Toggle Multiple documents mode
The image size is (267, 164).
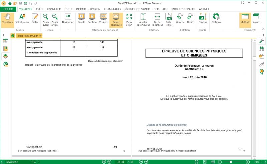click(245, 20)
